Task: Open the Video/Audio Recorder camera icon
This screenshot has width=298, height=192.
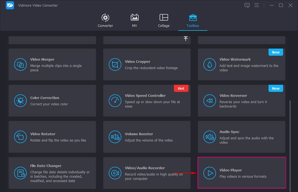Action: tap(115, 173)
